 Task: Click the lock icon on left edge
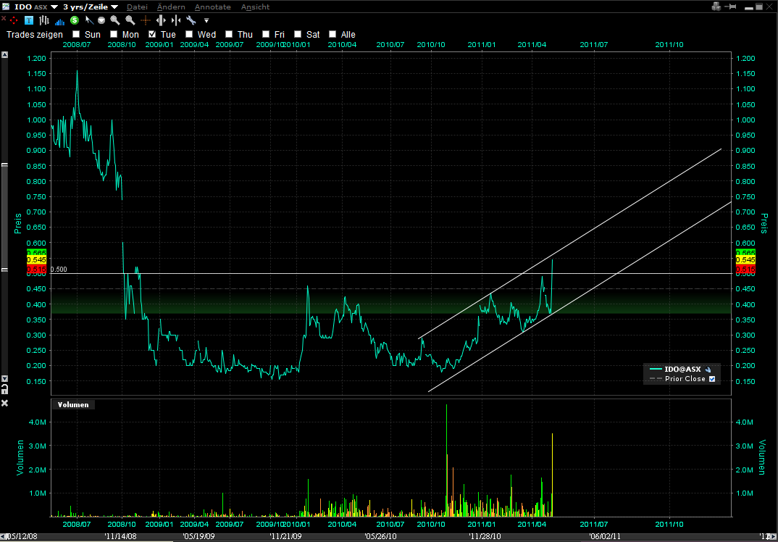[x=4, y=391]
